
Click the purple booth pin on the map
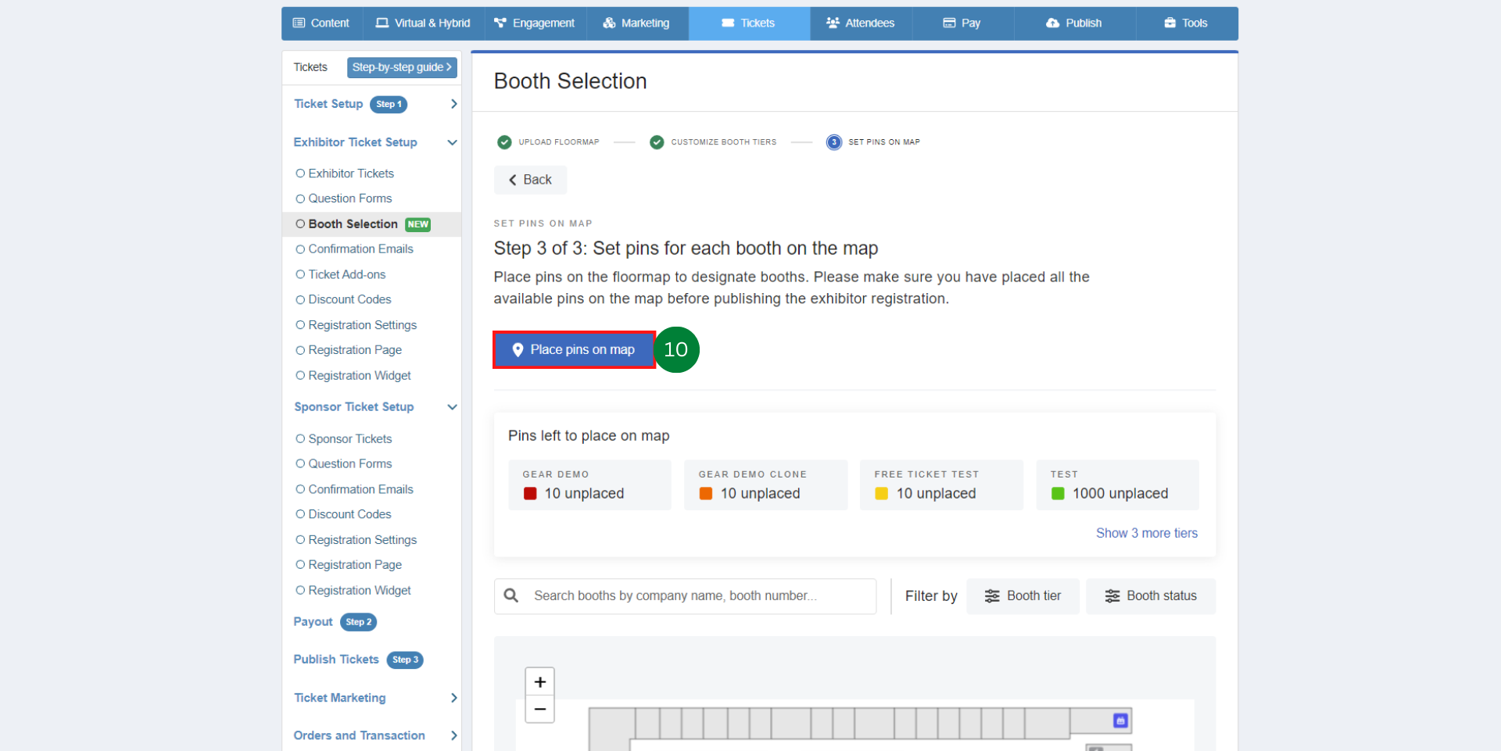pos(1119,721)
